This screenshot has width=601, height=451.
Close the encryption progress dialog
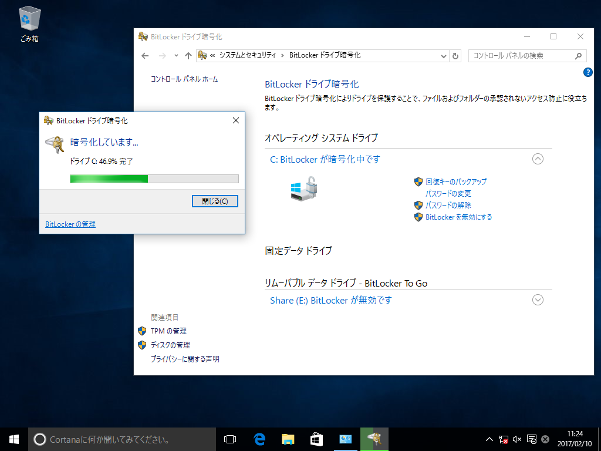tap(236, 120)
